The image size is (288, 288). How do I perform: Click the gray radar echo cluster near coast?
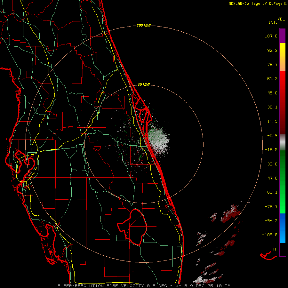tap(158, 140)
